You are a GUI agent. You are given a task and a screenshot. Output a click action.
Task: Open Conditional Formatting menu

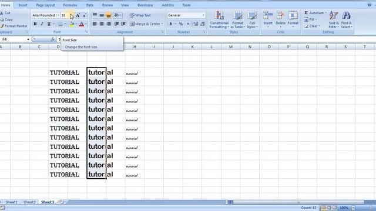pos(219,19)
